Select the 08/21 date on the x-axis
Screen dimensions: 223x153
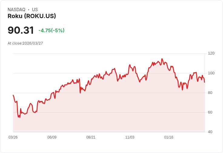pos(91,137)
